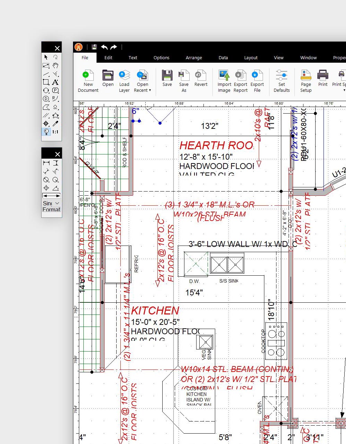The height and width of the screenshot is (444, 346).
Task: Choose the Circle drawing tool
Action: [x=46, y=90]
